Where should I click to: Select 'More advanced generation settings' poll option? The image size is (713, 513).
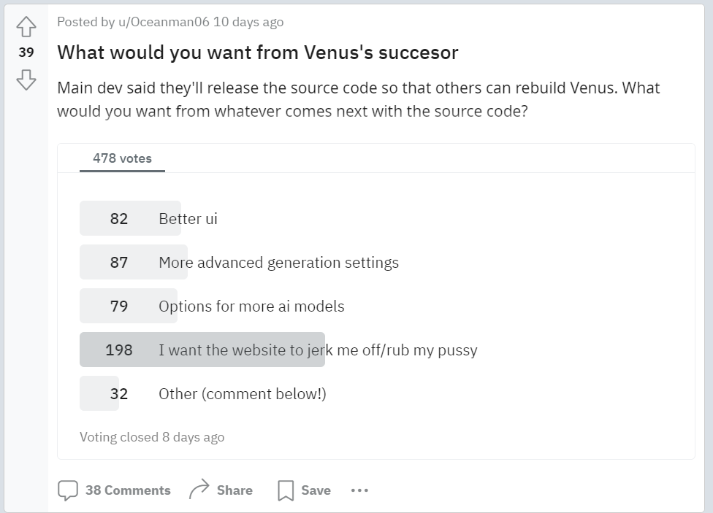pos(278,263)
